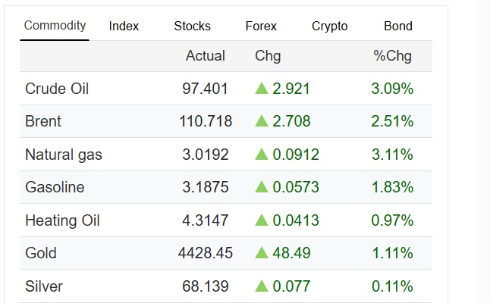Screen dimensions: 490x303
Task: Switch to the Index tab
Action: 124,26
